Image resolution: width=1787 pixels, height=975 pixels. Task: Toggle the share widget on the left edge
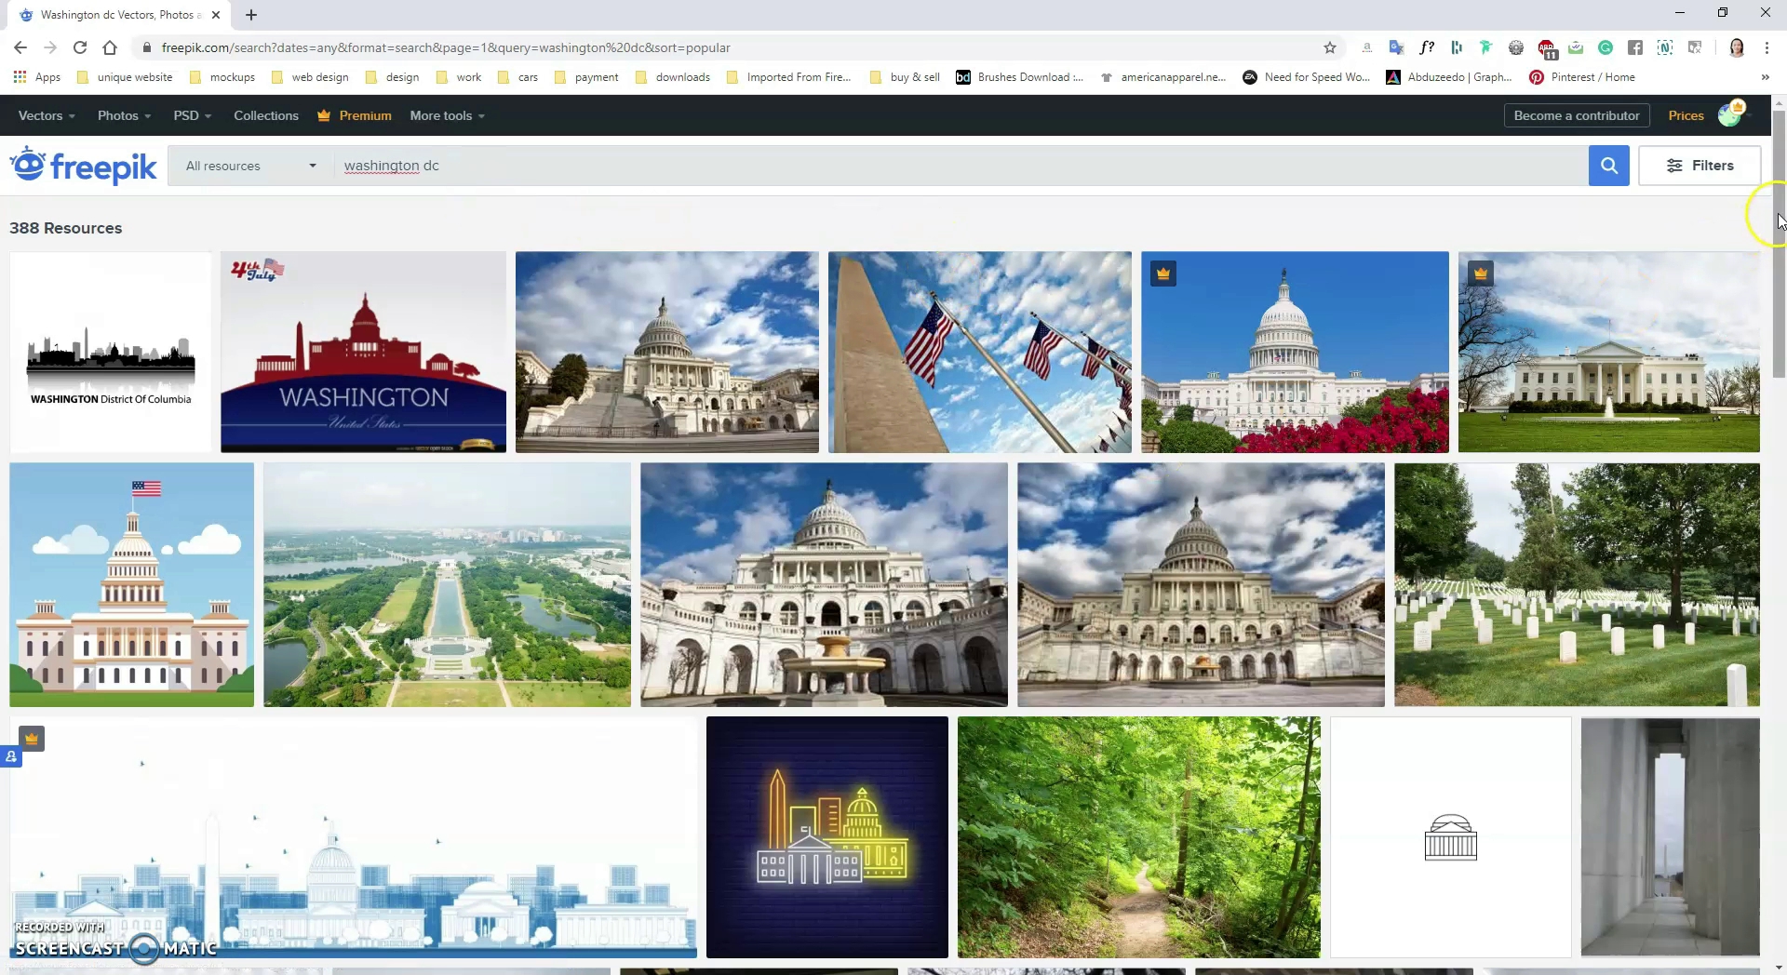11,757
